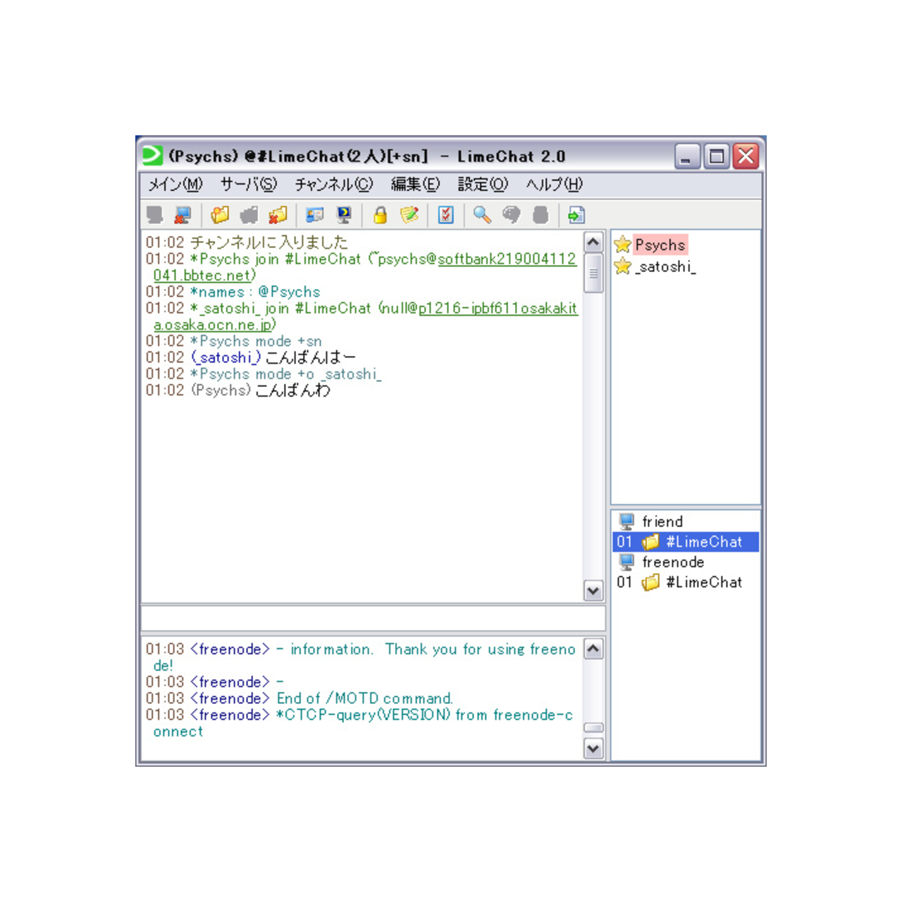Open the メイン(M) menu
The width and height of the screenshot is (902, 902).
(175, 185)
